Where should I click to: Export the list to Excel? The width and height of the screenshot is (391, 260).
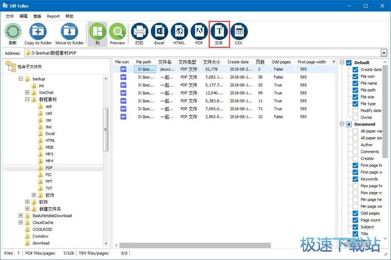(159, 33)
